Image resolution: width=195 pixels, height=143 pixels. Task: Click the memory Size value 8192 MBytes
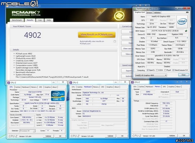pos(148,95)
